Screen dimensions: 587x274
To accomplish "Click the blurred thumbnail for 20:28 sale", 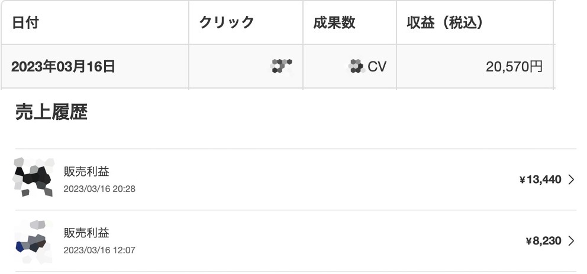I will 34,177.
